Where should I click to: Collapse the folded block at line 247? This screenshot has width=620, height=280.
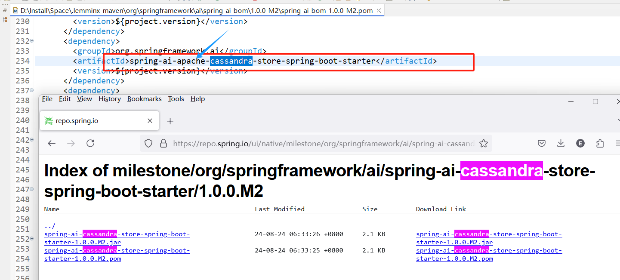[31, 189]
